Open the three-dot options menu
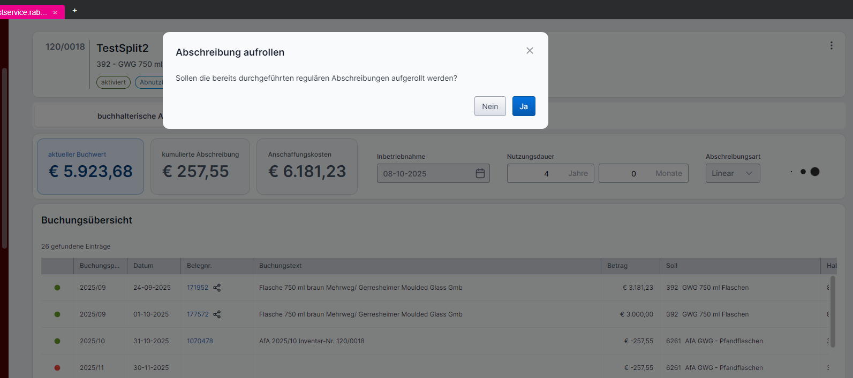This screenshot has height=378, width=853. coord(831,46)
